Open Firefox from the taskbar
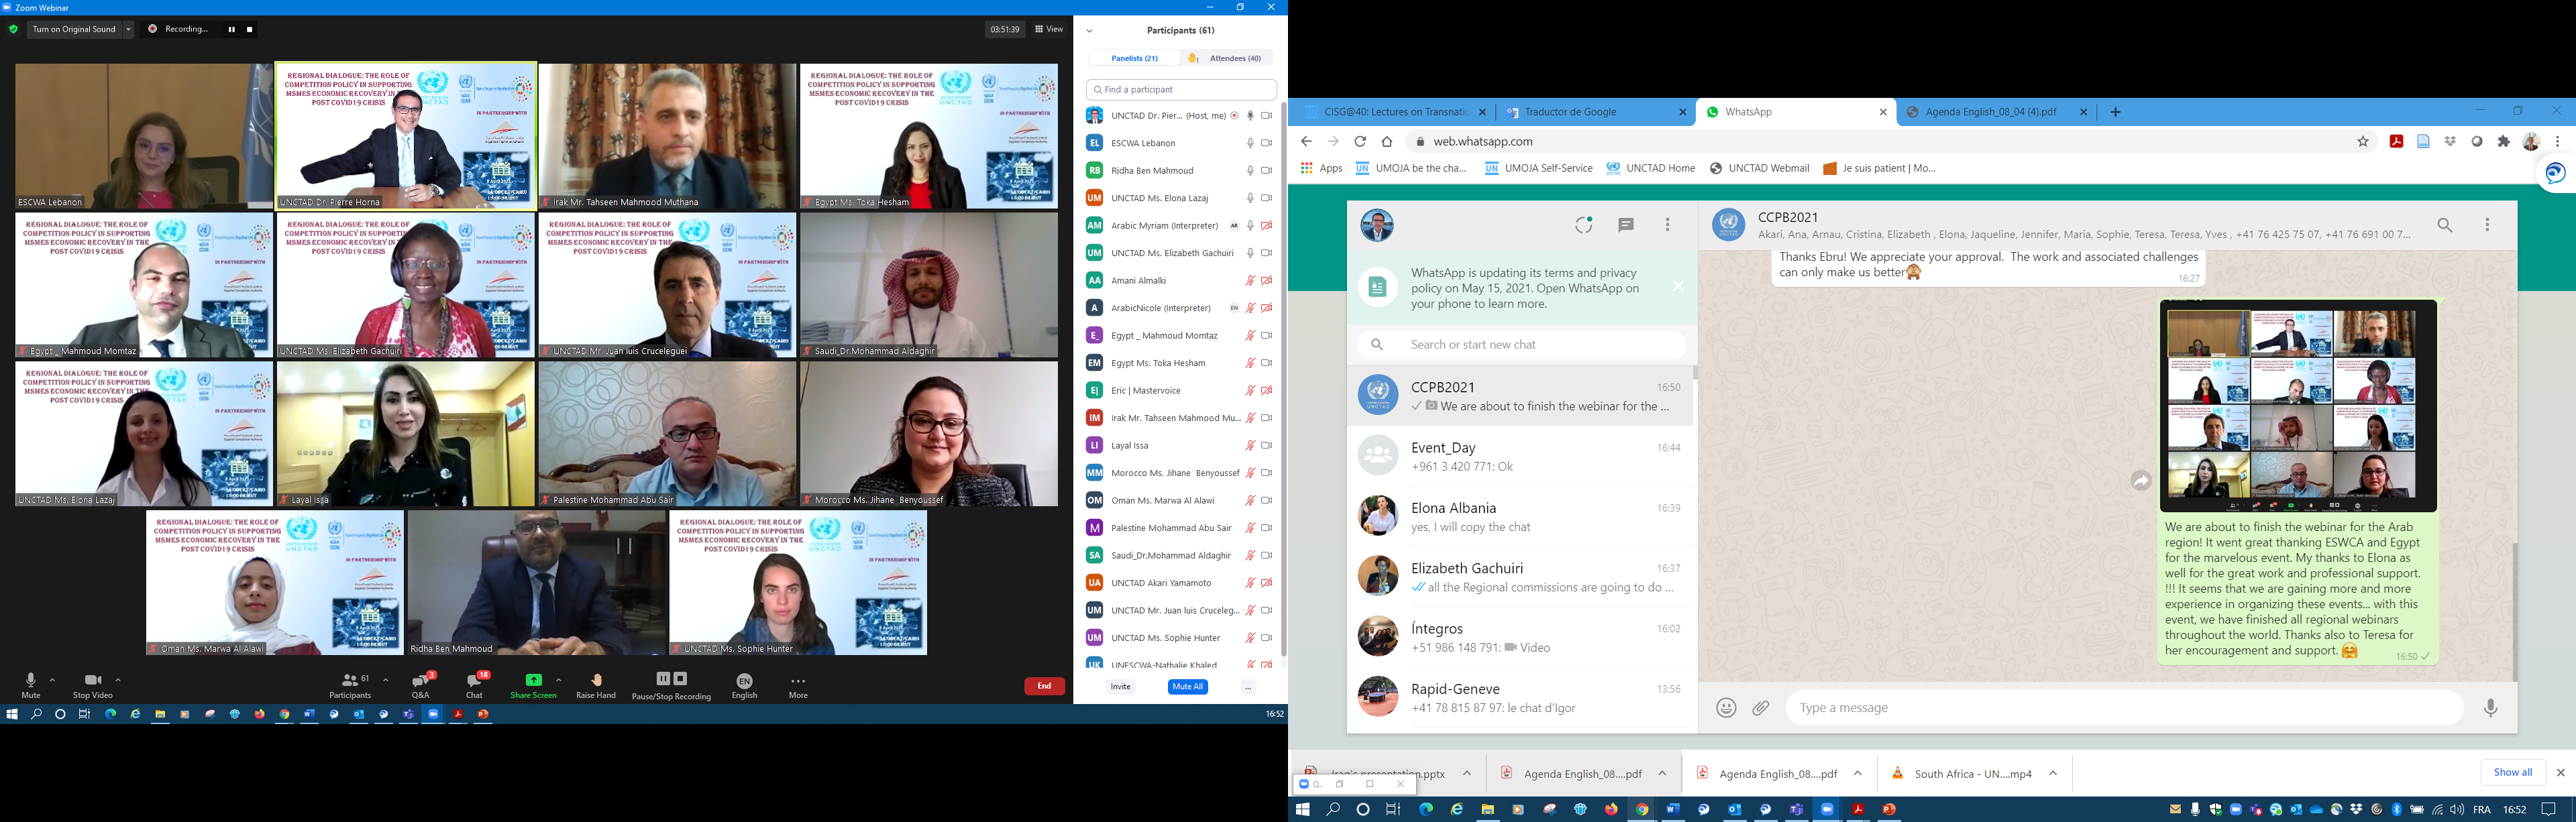The image size is (2576, 822). (1611, 809)
